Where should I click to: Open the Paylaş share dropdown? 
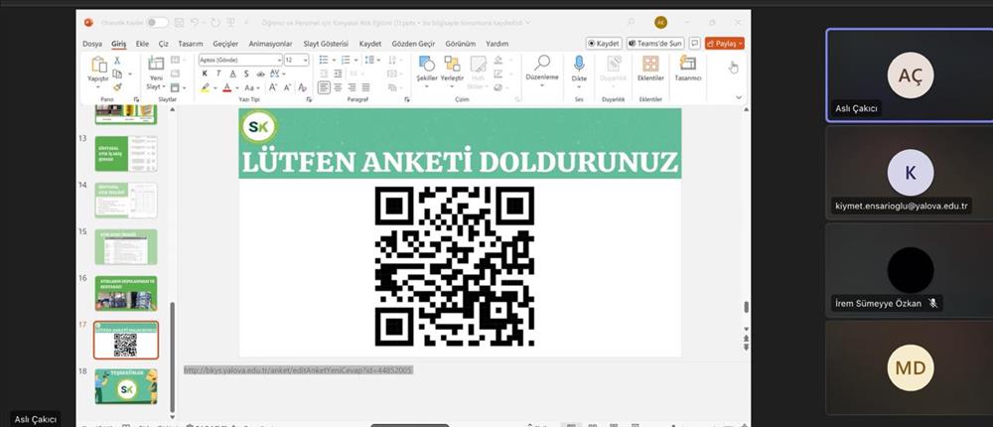tap(725, 43)
